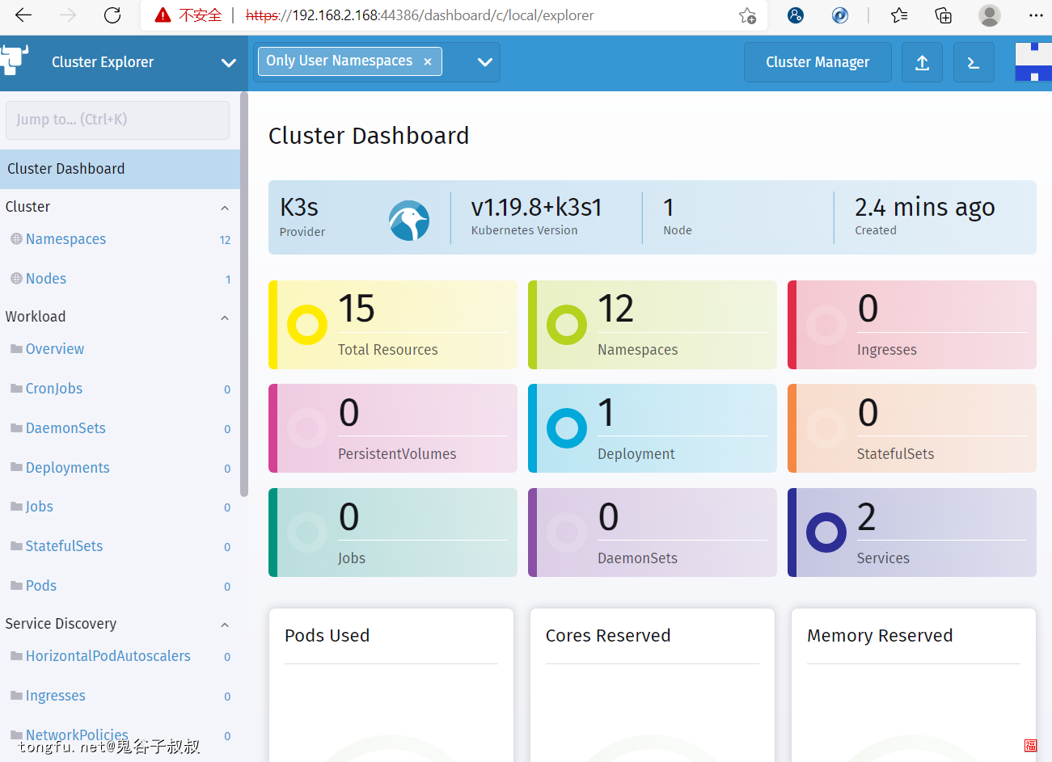
Task: Collapse the Service Discovery section
Action: coord(225,625)
